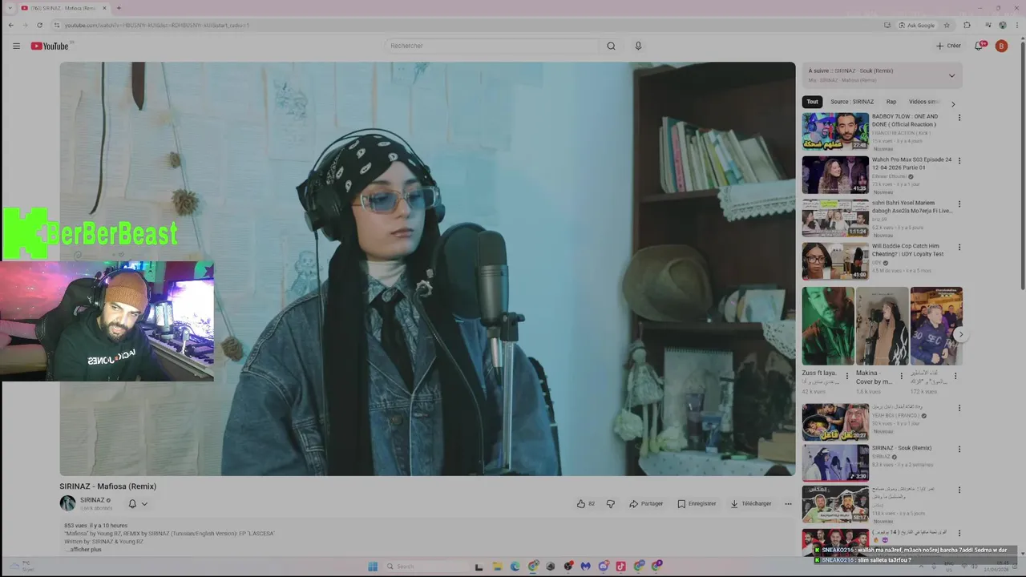Click the Créer button
1026x577 pixels.
pos(948,46)
